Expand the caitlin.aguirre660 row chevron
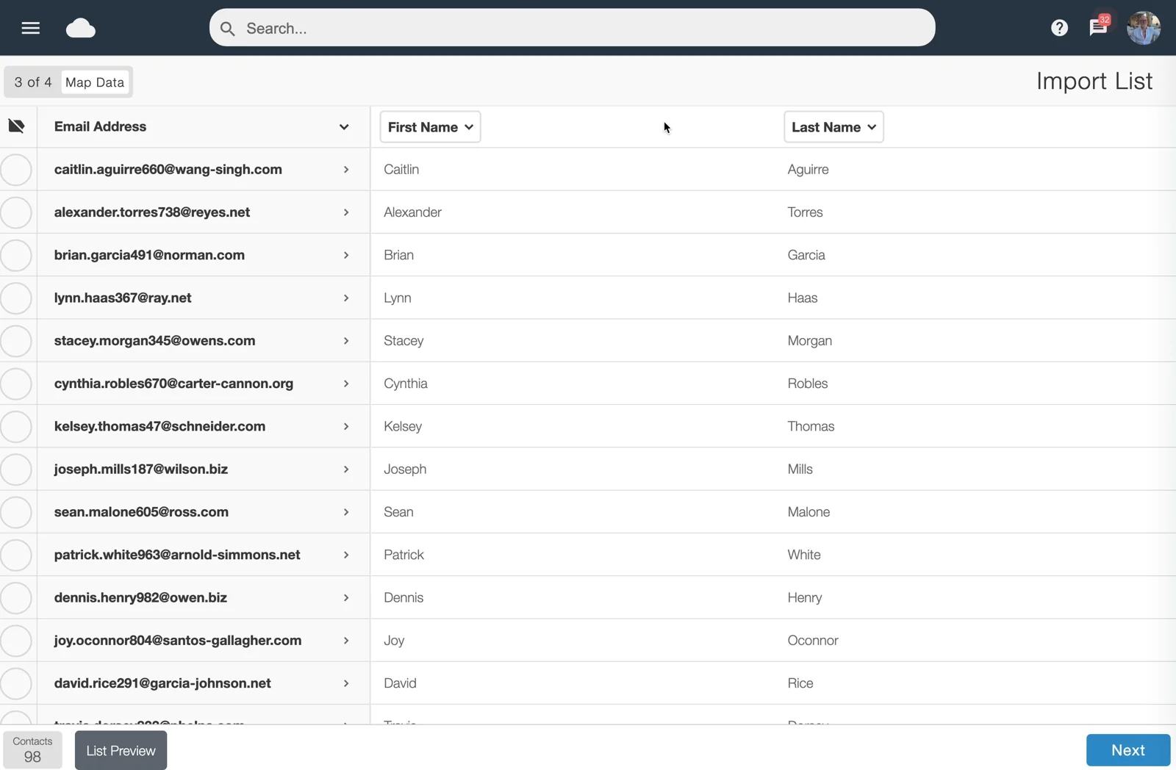Screen dimensions: 1176x770 [346, 170]
